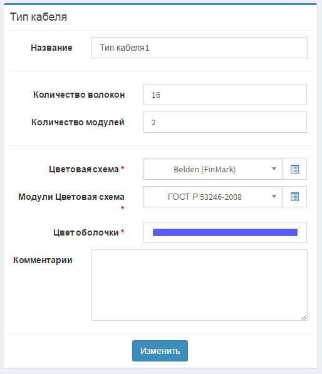The width and height of the screenshot is (322, 374).
Task: Click the Название label
Action: [x=51, y=48]
